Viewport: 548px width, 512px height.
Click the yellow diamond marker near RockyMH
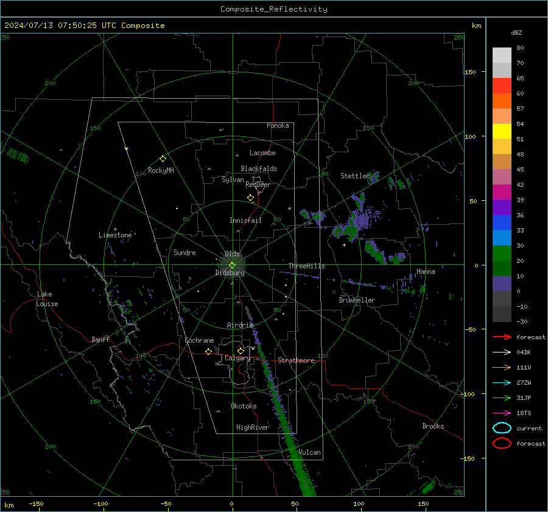tap(163, 159)
